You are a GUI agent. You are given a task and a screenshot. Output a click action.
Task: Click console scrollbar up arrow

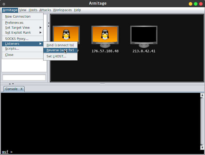(202, 95)
